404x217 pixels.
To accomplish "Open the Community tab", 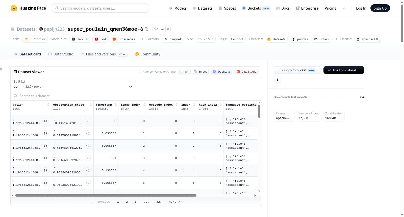I will (x=148, y=54).
